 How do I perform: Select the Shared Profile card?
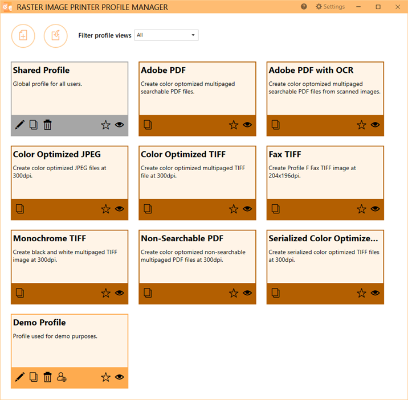tap(70, 99)
